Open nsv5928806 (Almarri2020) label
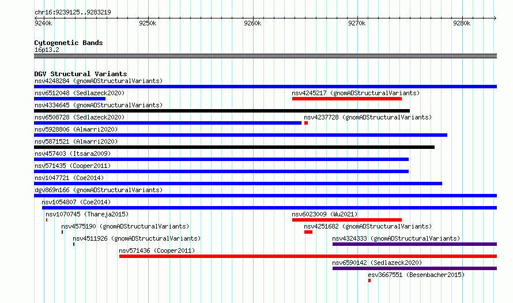Viewport: 513px width, 303px height. click(x=76, y=129)
